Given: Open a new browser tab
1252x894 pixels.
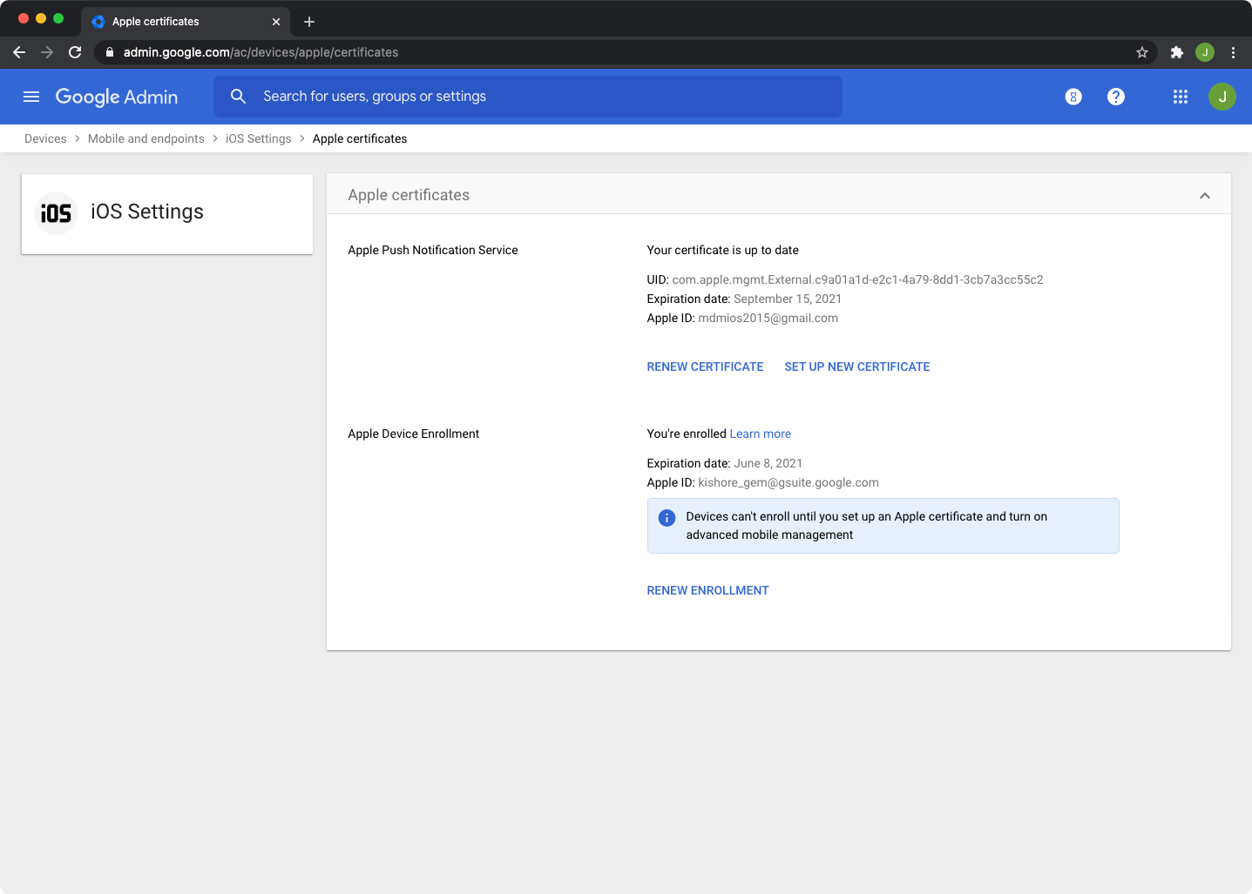Looking at the screenshot, I should 309,22.
